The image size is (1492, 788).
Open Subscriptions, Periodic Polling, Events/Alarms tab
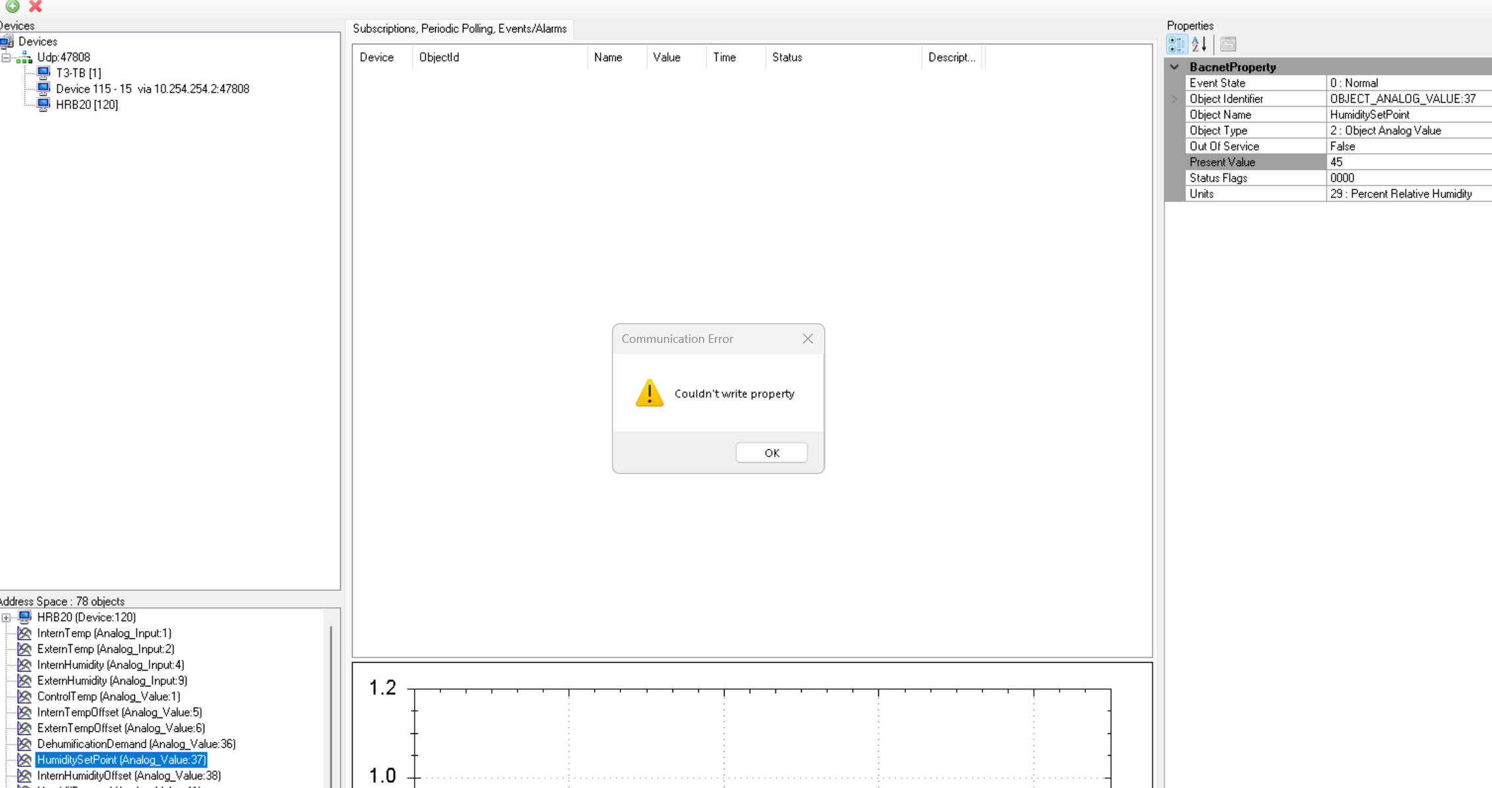pos(460,28)
